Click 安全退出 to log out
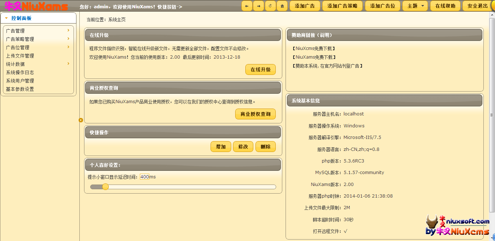495x241 pixels. pos(478,6)
